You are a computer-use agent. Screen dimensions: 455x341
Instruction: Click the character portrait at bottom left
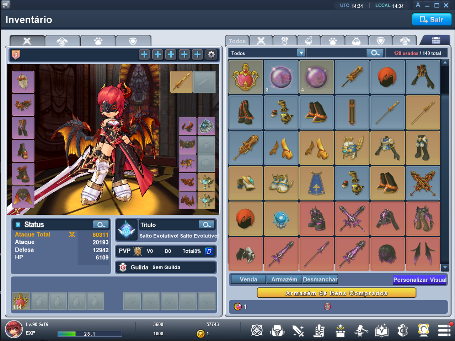click(14, 329)
